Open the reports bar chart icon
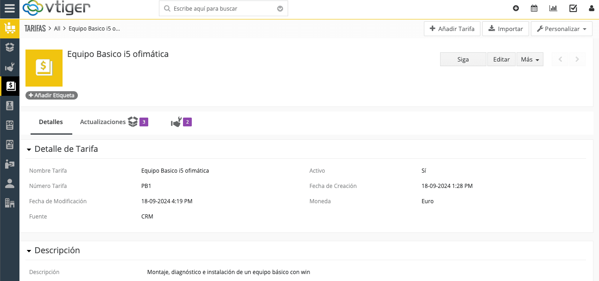The width and height of the screenshot is (599, 281). [x=553, y=8]
